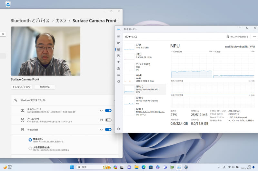Click the Settings search magnifier icon

click(x=3, y=34)
